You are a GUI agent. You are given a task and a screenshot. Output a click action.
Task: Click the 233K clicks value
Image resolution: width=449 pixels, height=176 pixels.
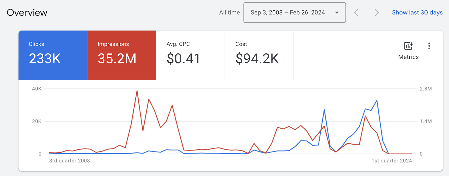45,59
